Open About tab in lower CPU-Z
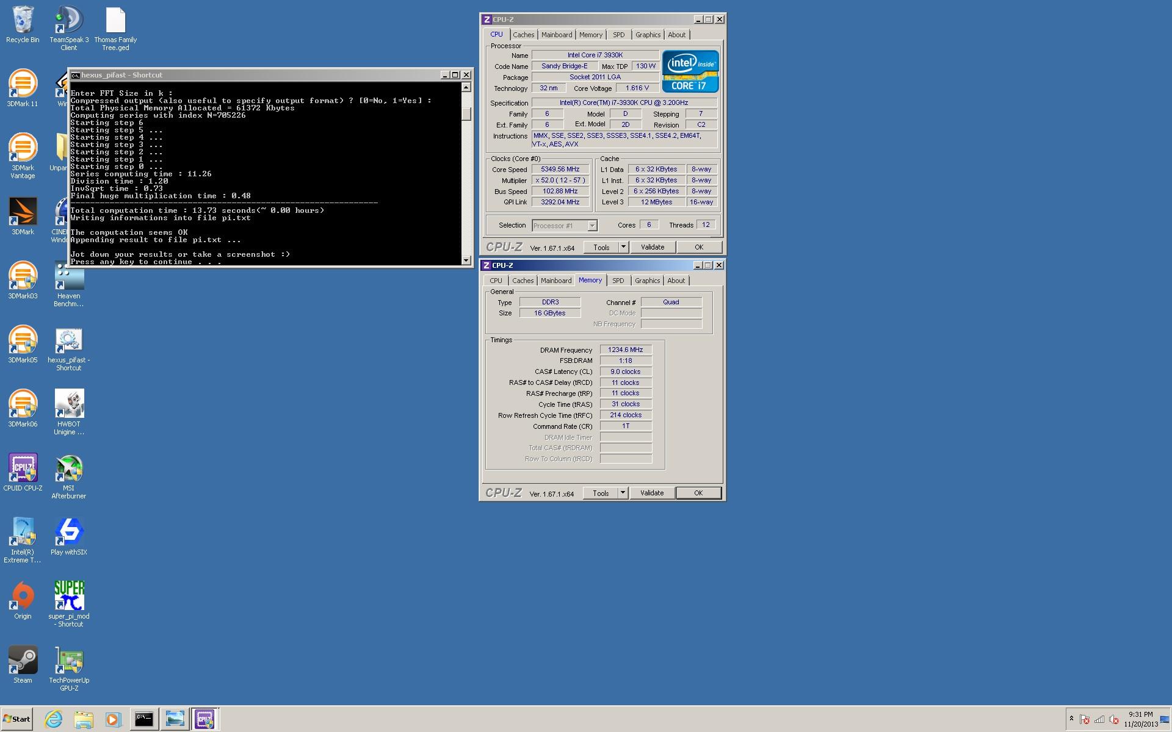This screenshot has width=1172, height=732. coord(676,281)
